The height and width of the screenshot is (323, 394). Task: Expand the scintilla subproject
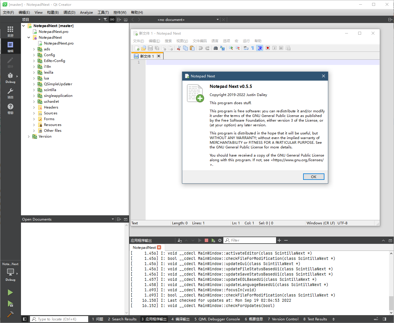34,90
